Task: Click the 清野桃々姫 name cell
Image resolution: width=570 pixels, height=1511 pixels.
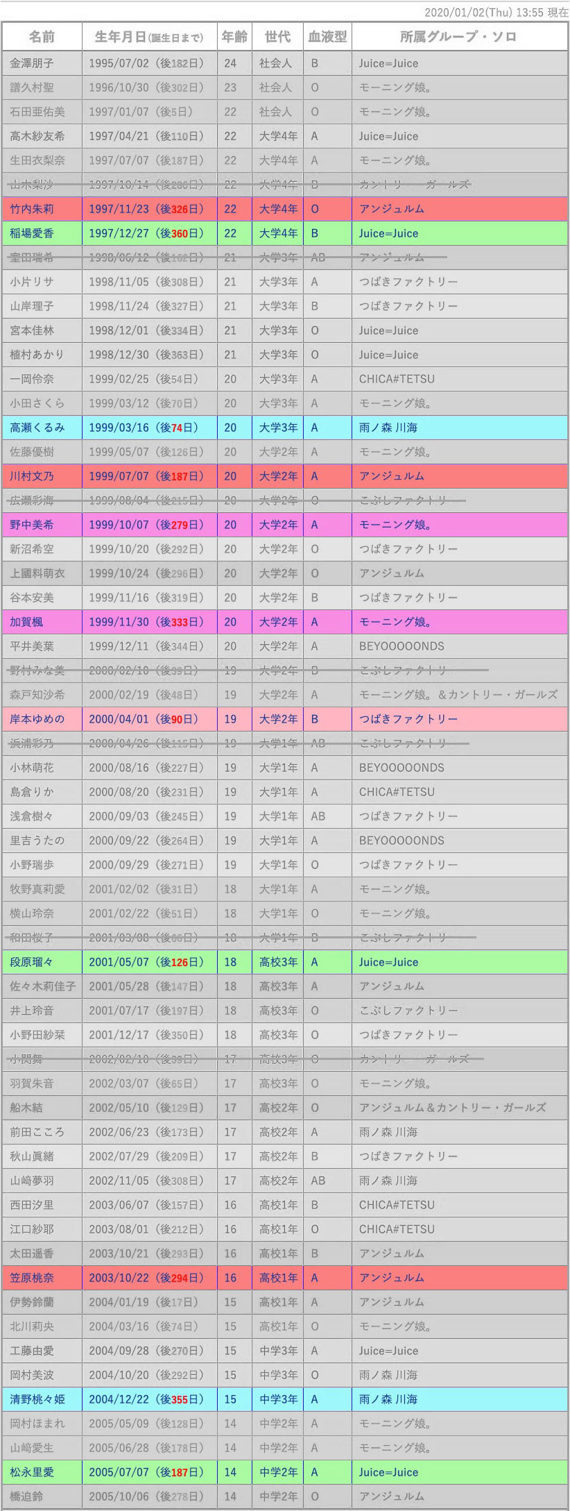Action: [42, 1399]
